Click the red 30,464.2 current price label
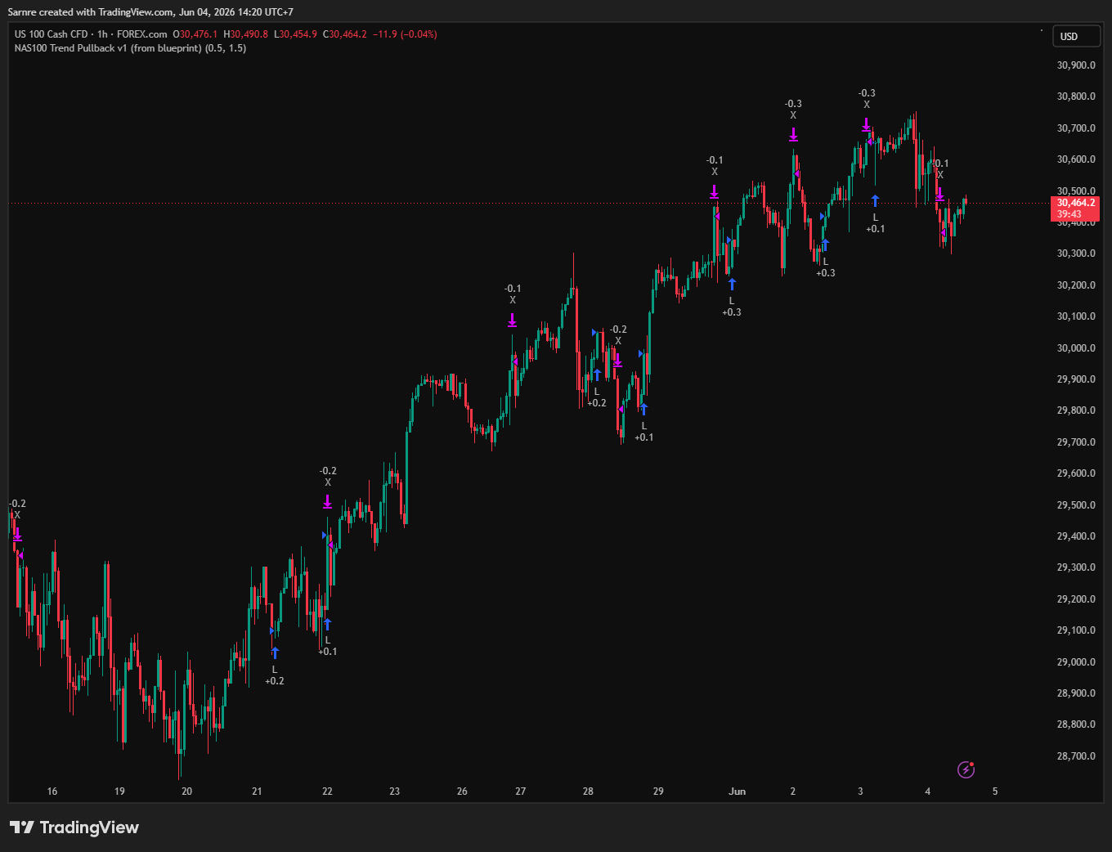 click(x=1075, y=203)
